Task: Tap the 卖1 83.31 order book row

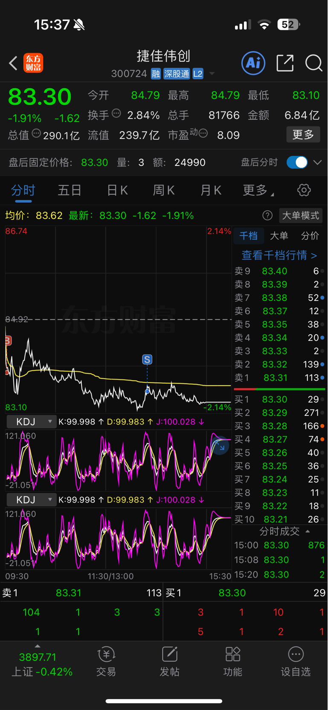Action: tap(279, 378)
